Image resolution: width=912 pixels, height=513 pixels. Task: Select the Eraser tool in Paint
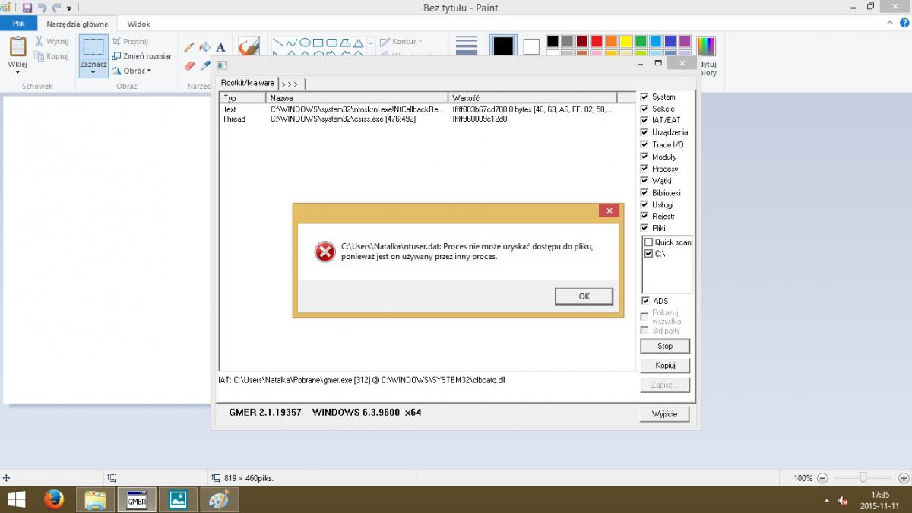[x=189, y=66]
